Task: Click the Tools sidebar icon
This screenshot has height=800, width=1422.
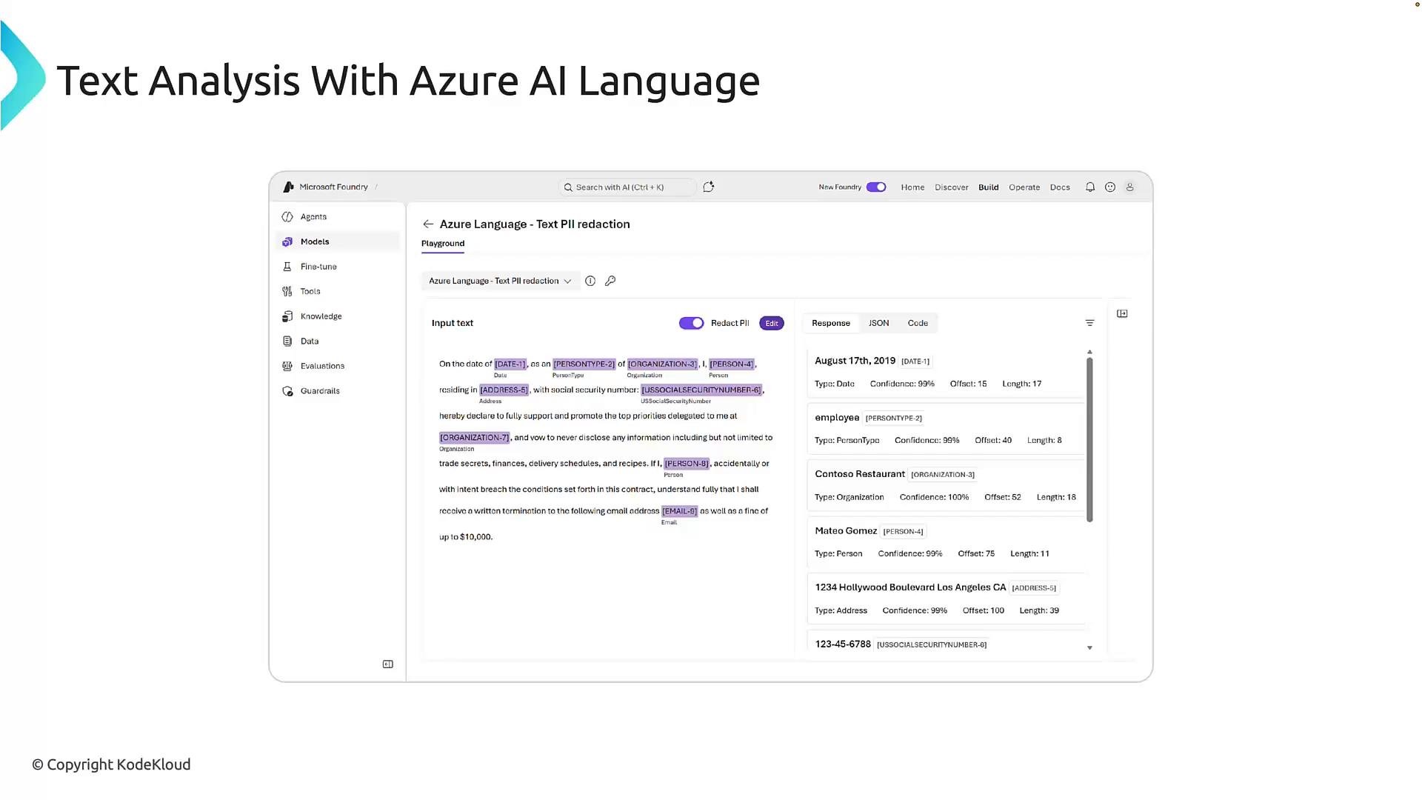Action: point(287,292)
